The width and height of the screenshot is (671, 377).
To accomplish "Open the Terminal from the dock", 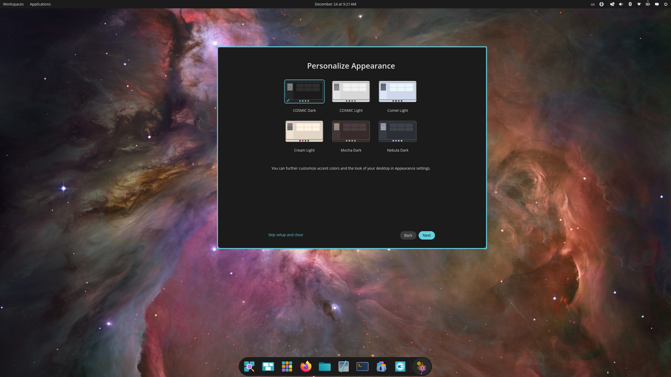I will pos(362,367).
